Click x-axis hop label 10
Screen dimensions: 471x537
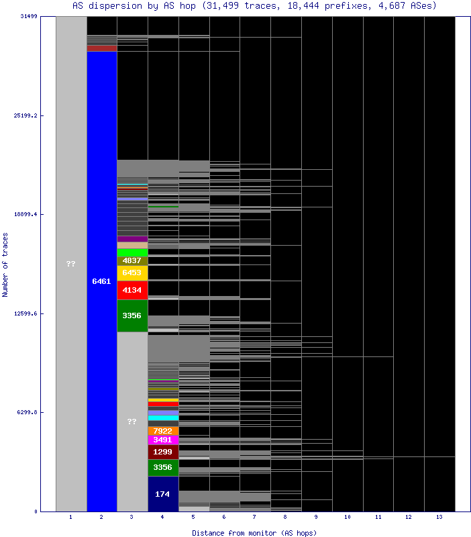348,517
